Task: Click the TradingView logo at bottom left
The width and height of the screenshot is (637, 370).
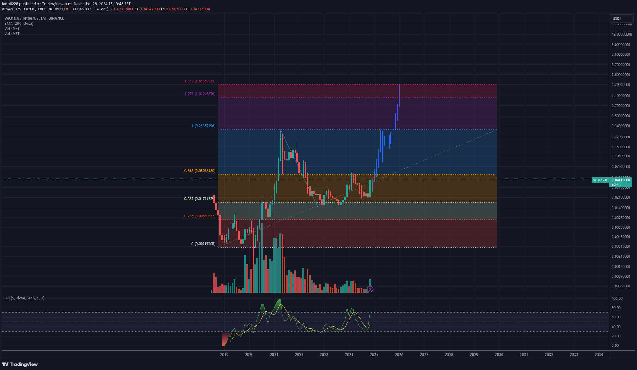Action: (x=20, y=364)
